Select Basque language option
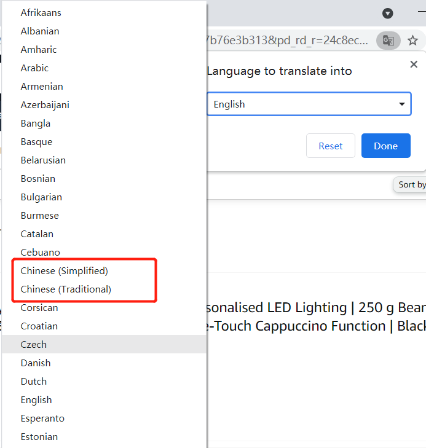The height and width of the screenshot is (448, 426). [x=104, y=142]
